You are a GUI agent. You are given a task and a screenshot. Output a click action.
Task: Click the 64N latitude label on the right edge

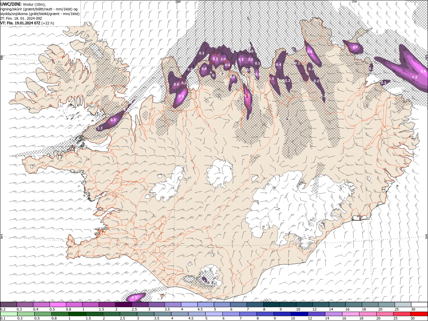pyautogui.click(x=426, y=236)
